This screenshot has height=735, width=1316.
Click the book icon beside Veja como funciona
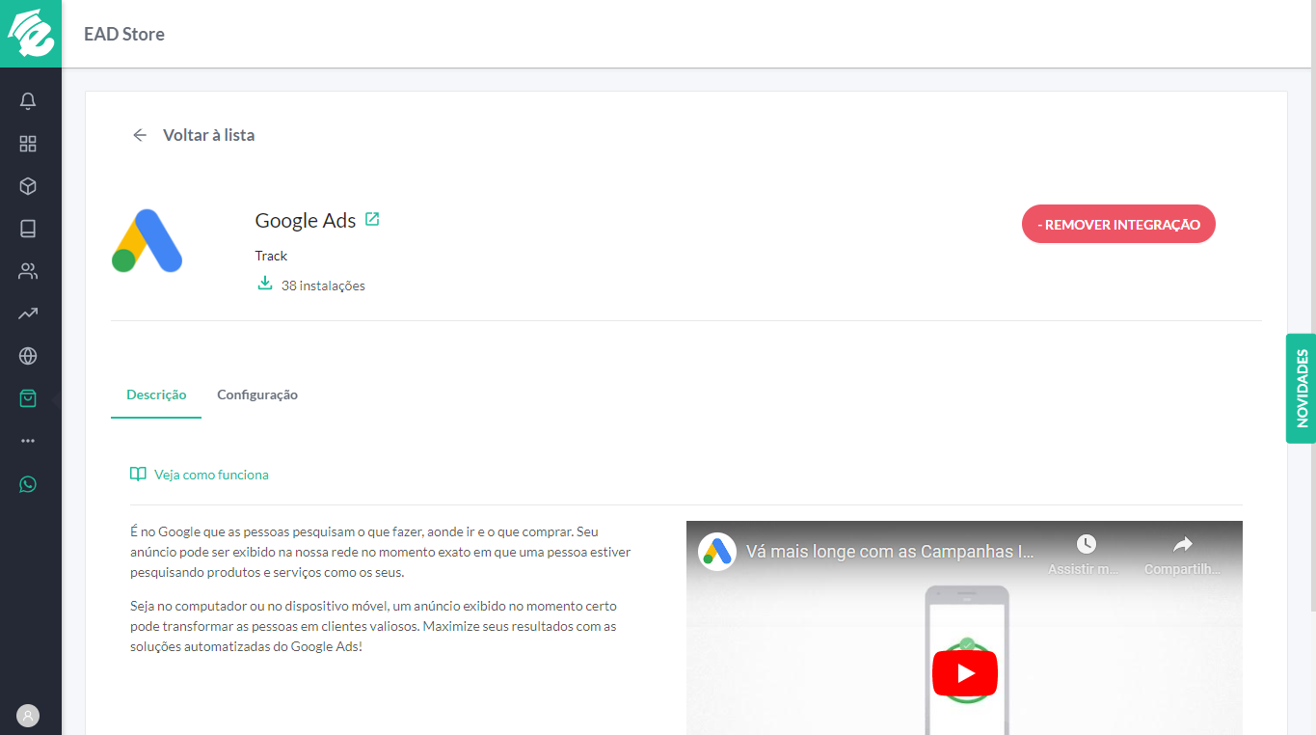point(138,475)
